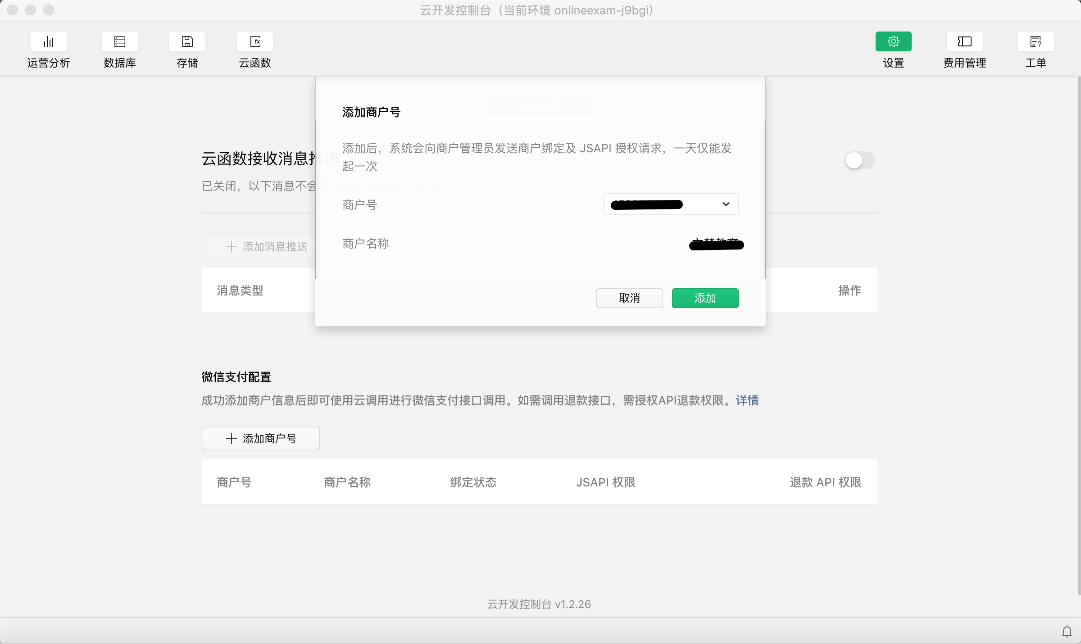
Task: Click 取消 to cancel the dialog
Action: coord(629,298)
